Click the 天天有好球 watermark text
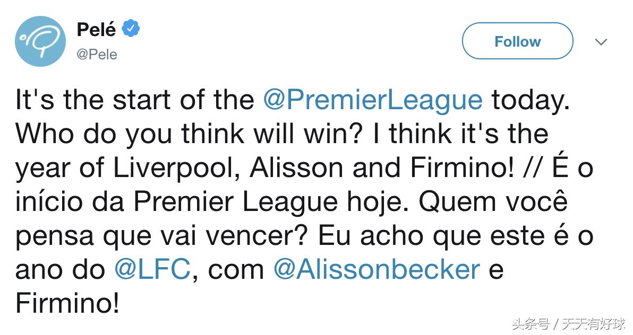 pyautogui.click(x=594, y=323)
